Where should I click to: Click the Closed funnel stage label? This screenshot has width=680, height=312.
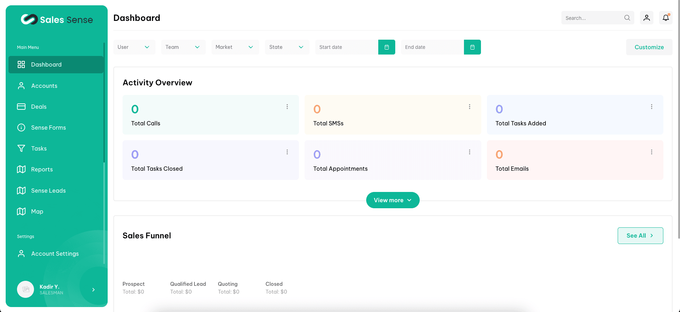click(x=274, y=284)
